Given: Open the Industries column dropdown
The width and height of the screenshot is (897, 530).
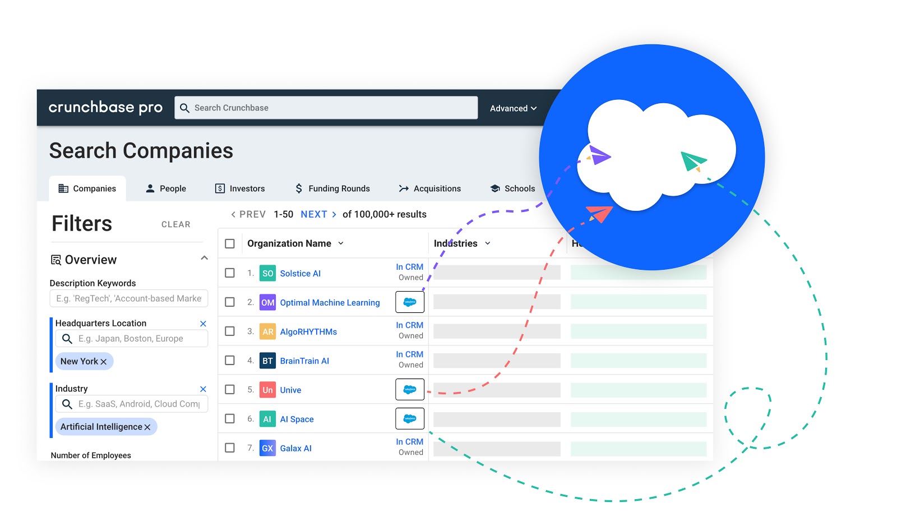Looking at the screenshot, I should pyautogui.click(x=488, y=243).
